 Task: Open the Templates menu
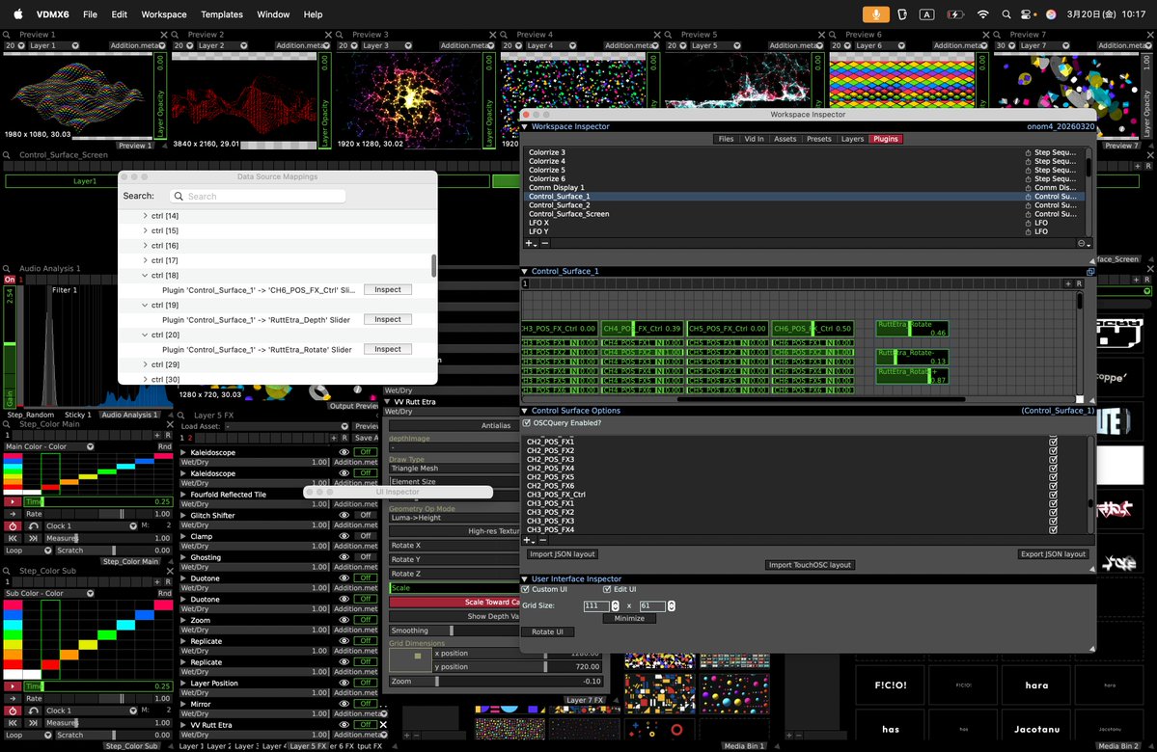pos(221,14)
